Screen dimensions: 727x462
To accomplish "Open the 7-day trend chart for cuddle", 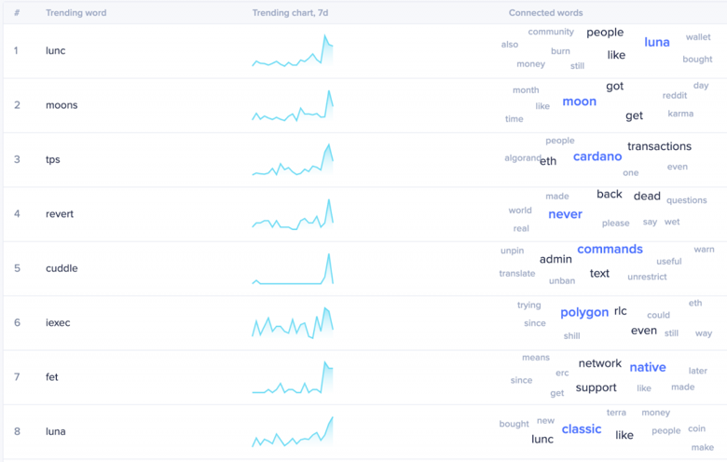I will [x=293, y=269].
